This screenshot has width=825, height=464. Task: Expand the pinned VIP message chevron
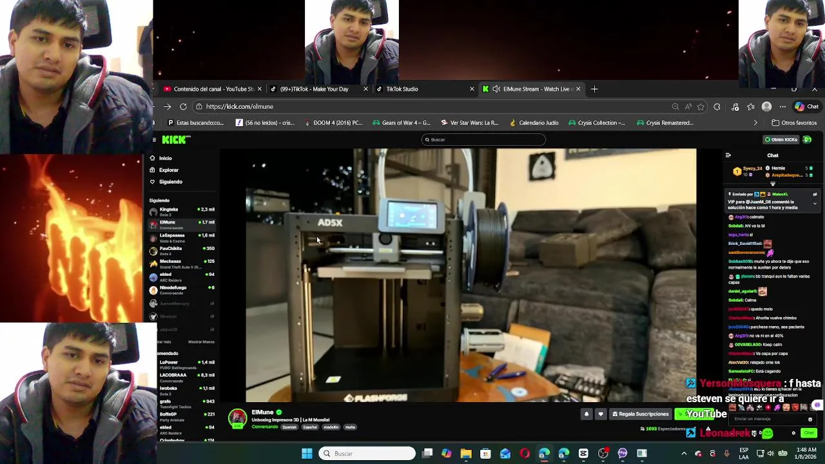tap(815, 204)
